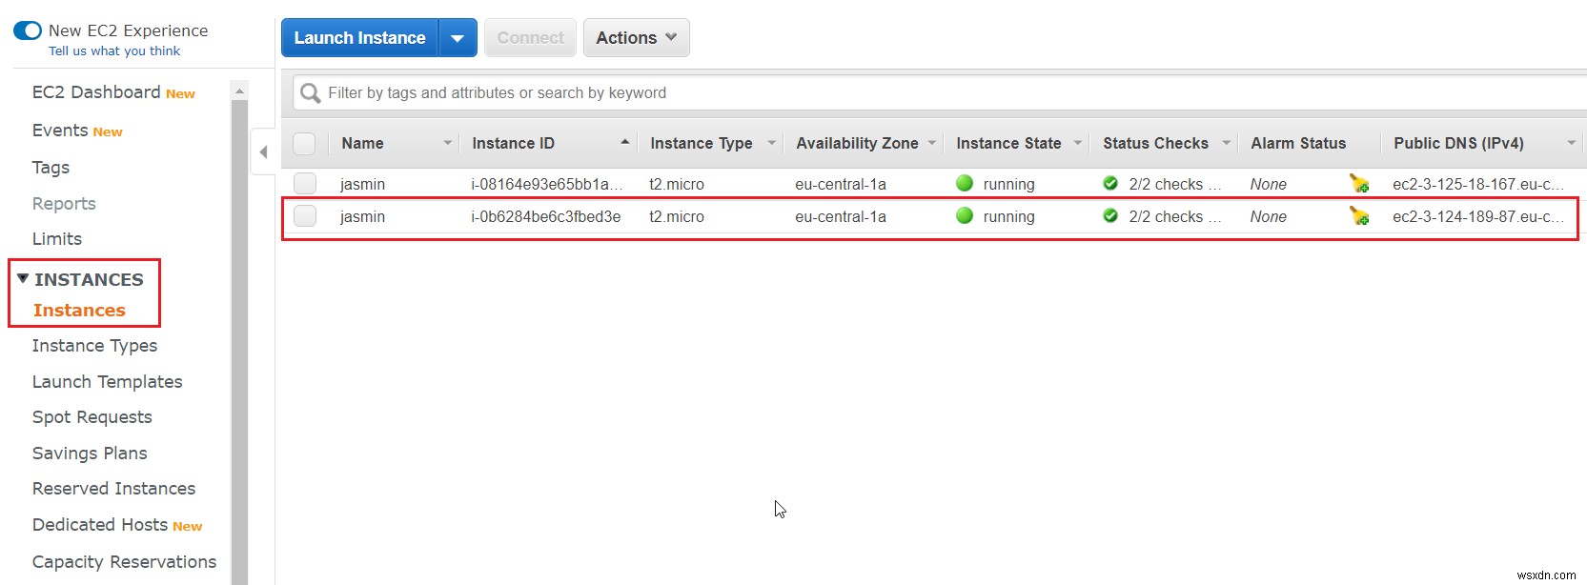This screenshot has height=585, width=1587.
Task: Open Launch Templates in sidebar
Action: point(107,382)
